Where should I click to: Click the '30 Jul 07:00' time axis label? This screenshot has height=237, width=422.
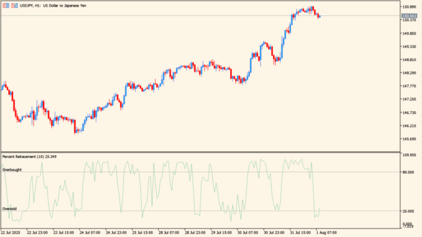pos(248,232)
